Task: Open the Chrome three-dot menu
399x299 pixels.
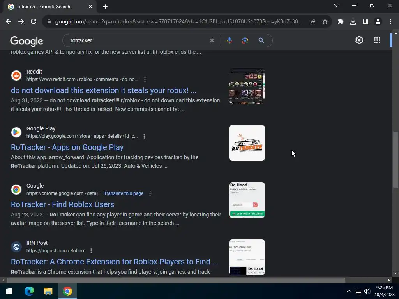Action: point(390,22)
